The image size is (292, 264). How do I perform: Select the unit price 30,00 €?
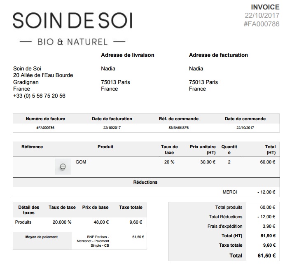(208, 162)
